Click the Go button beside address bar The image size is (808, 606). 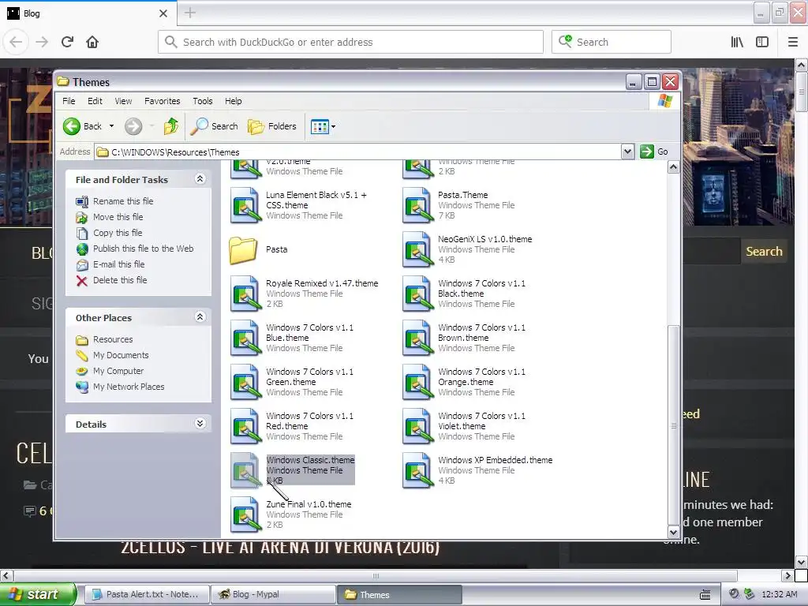[654, 151]
